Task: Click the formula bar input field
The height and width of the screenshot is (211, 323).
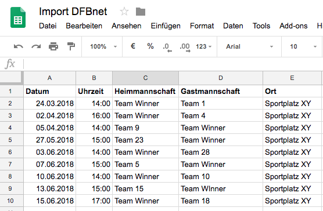Action: (x=173, y=64)
